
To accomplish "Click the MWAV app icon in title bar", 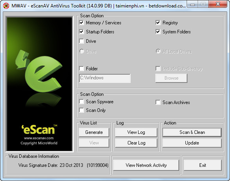I will [x=6, y=5].
